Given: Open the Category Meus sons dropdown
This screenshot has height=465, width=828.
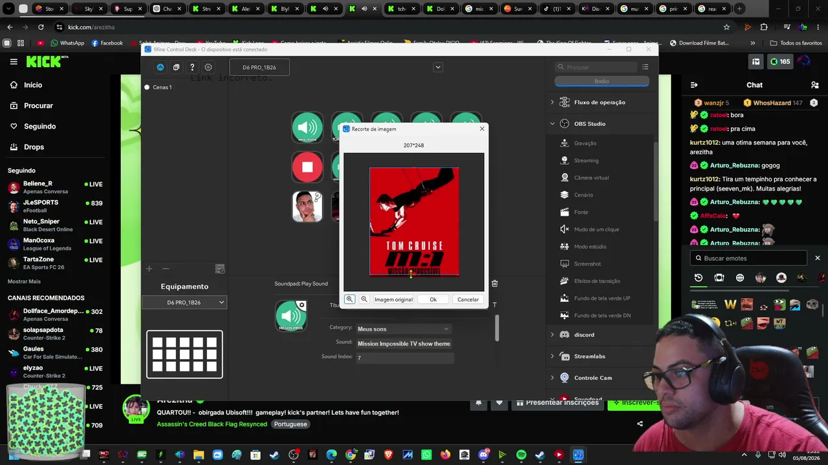Looking at the screenshot, I should [x=403, y=329].
